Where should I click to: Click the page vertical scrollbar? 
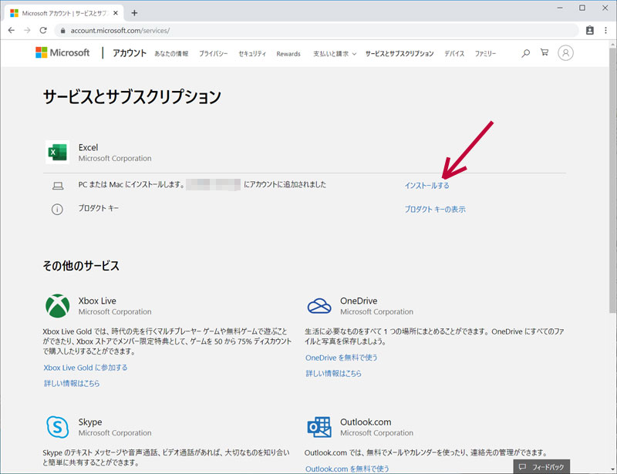(612, 181)
